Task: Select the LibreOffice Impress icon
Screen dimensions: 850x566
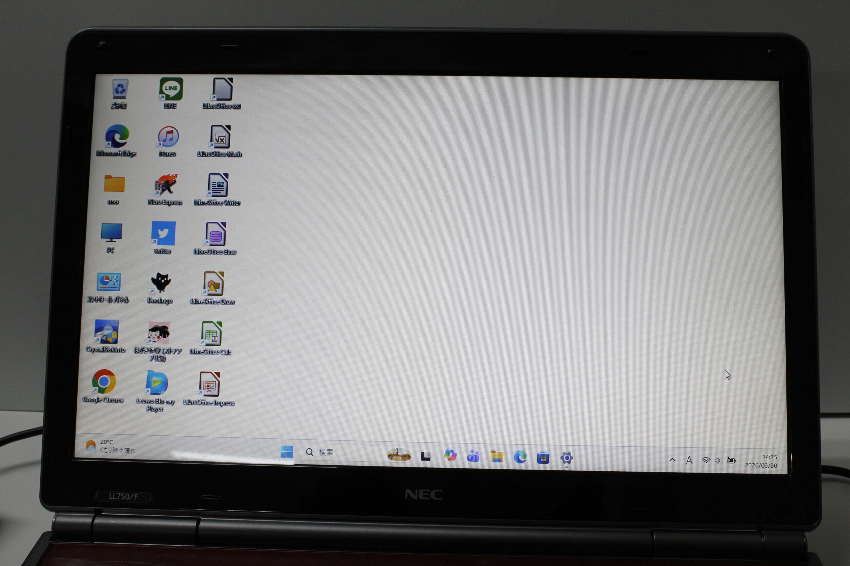Action: (209, 384)
